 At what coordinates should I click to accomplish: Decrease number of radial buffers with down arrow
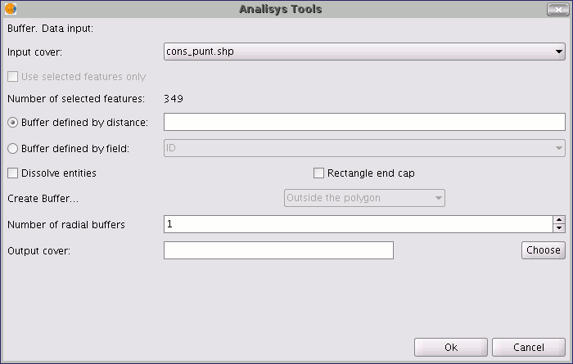559,228
